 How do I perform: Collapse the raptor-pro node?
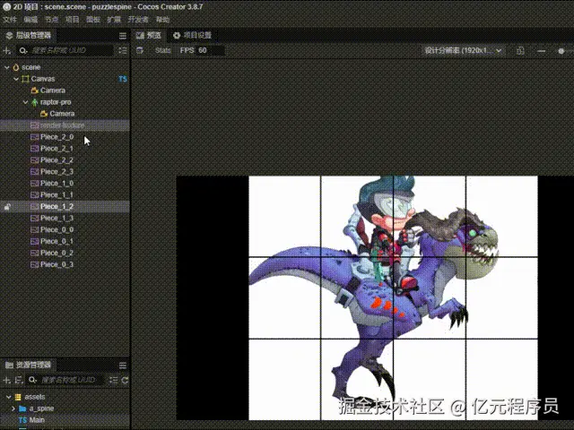pos(25,102)
